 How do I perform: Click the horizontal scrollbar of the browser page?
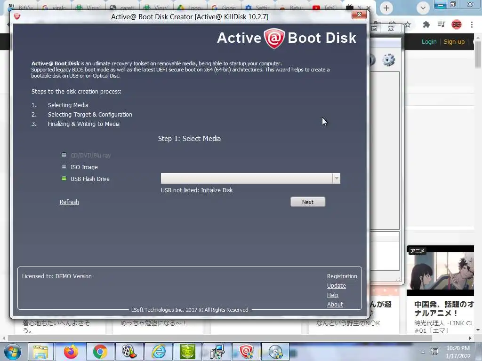220,338
